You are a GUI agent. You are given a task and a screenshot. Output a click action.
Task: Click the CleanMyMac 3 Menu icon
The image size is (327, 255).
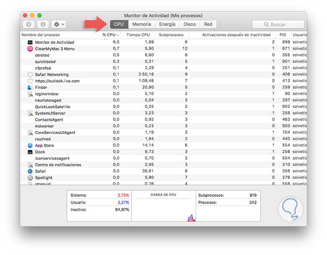click(30, 49)
